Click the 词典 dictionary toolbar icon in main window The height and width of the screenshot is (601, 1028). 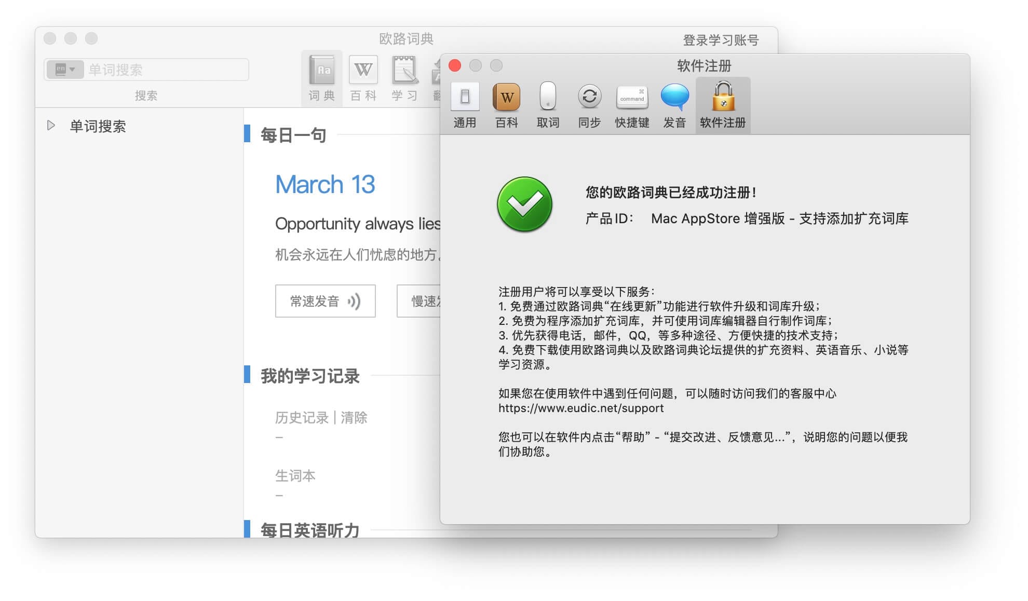(x=322, y=78)
